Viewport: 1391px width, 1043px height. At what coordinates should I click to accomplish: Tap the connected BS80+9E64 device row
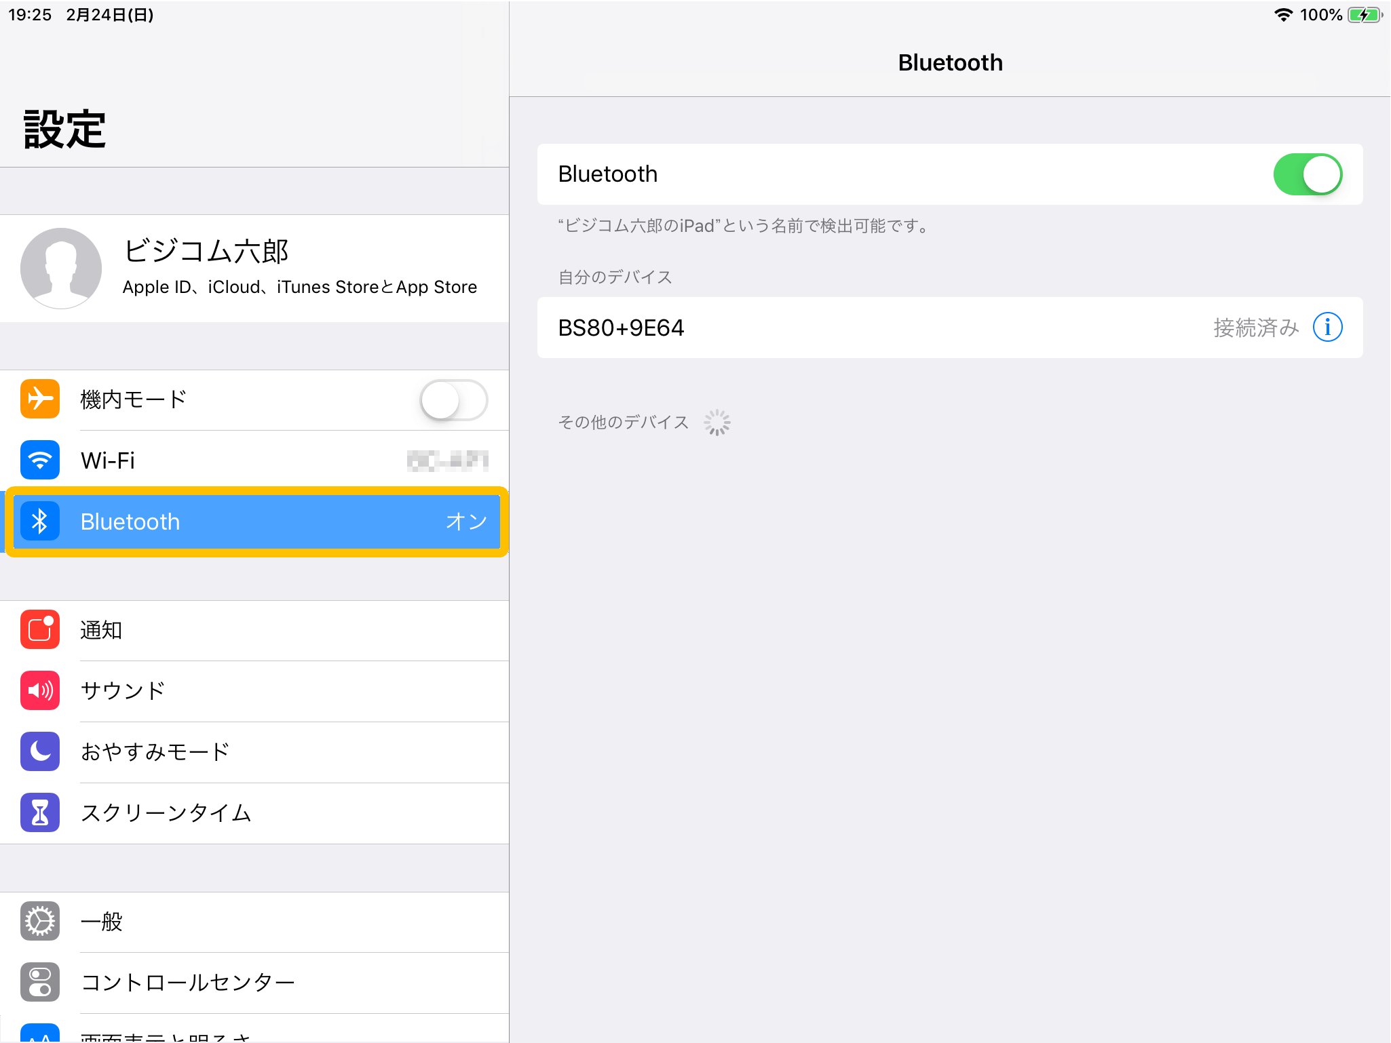(882, 328)
